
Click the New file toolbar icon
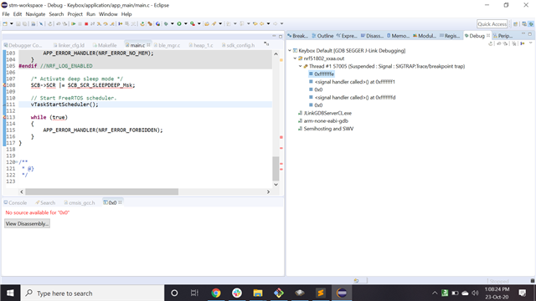point(5,24)
